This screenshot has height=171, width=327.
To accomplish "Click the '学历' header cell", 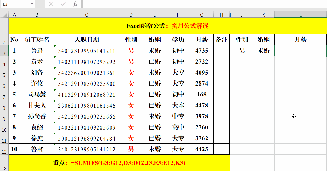I will 178,40.
